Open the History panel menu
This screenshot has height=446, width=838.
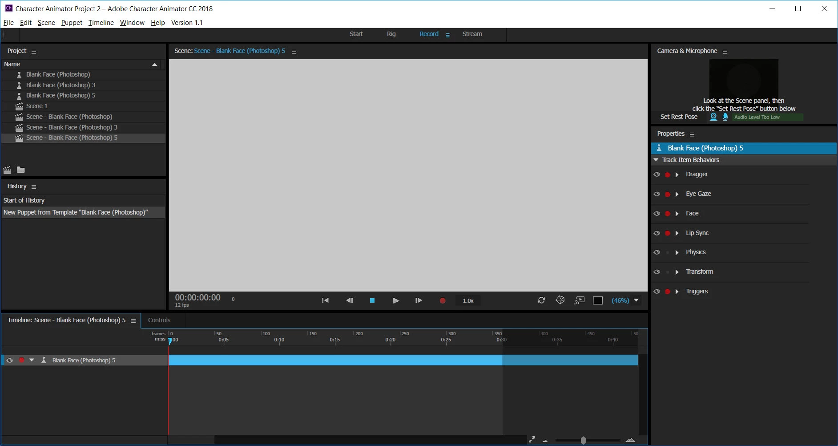coord(34,187)
